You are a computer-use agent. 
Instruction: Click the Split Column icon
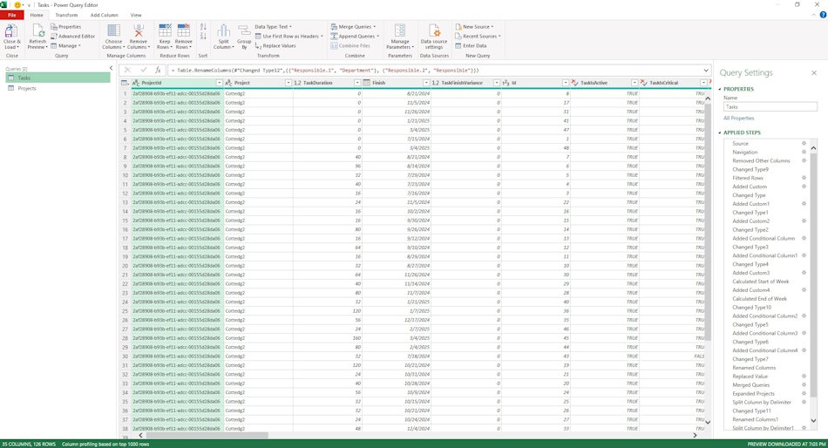[223, 31]
